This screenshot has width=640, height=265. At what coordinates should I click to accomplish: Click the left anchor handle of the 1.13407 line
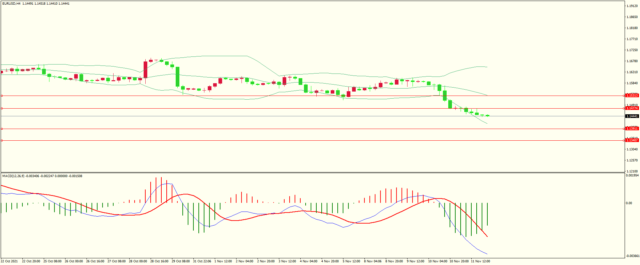click(2, 141)
